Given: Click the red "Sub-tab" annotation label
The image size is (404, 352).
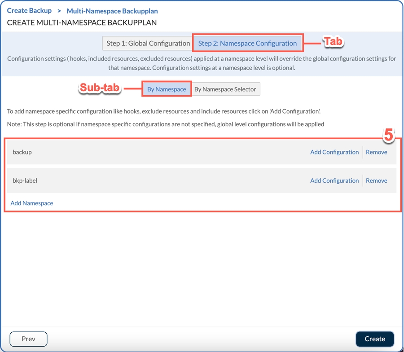Looking at the screenshot, I should pyautogui.click(x=99, y=88).
